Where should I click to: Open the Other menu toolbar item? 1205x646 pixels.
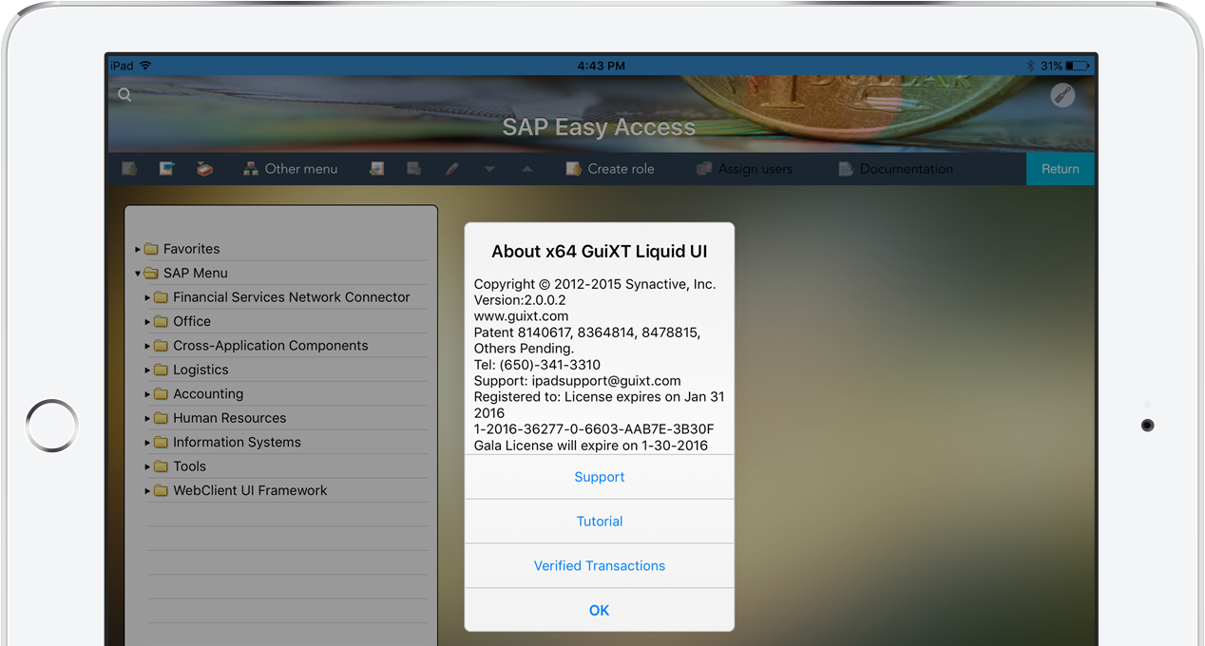pos(290,169)
